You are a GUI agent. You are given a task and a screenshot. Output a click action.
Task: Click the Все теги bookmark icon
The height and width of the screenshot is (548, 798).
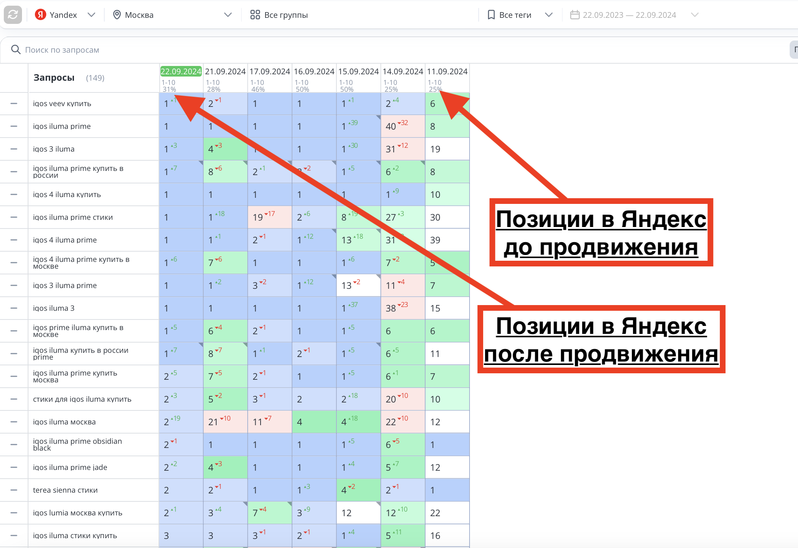(491, 15)
